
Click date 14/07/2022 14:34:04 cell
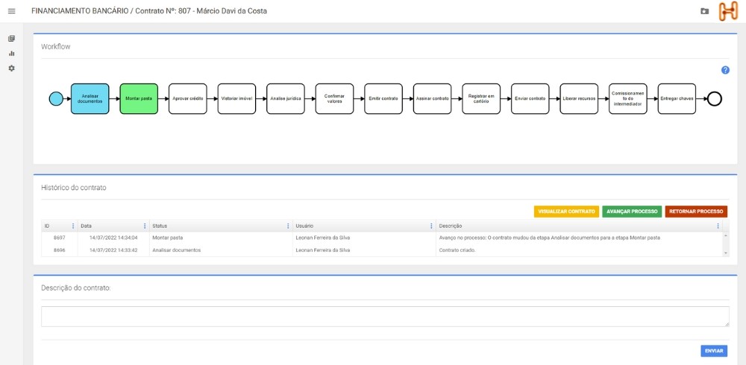click(113, 238)
